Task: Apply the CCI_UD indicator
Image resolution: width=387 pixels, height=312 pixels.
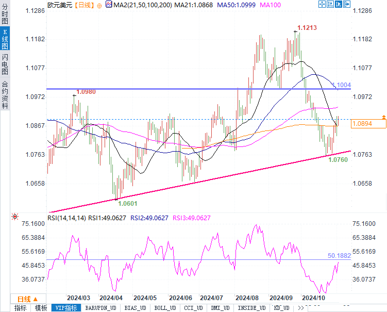Action: tap(194, 308)
